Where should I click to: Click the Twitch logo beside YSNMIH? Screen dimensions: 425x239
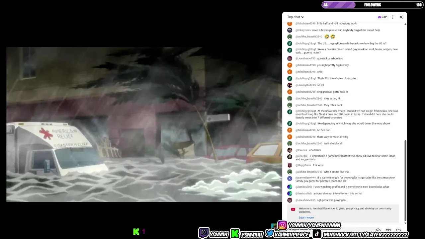tap(204, 233)
